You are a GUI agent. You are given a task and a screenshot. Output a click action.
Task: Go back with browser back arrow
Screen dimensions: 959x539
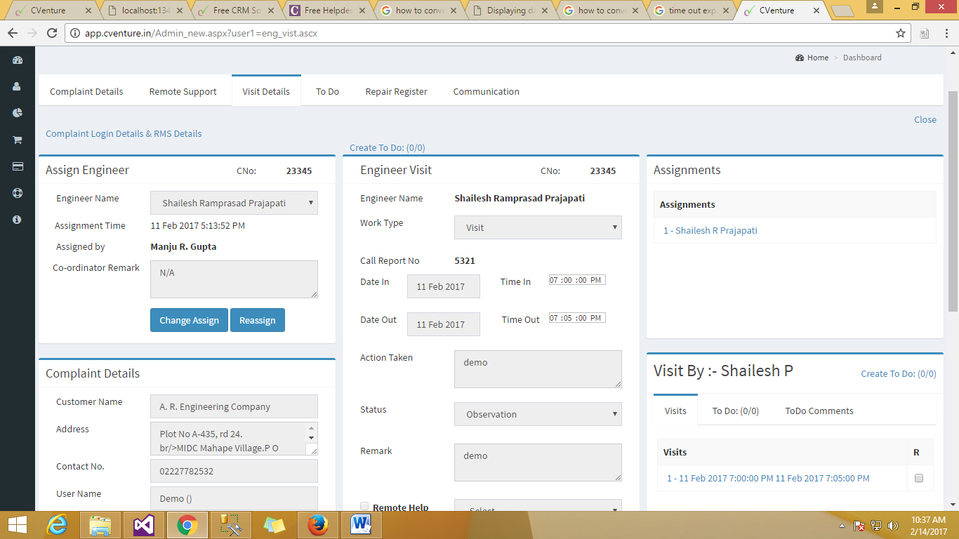coord(13,33)
